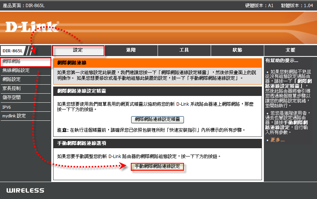
Task: Click the D-Link logo in the banner
Action: pos(32,27)
